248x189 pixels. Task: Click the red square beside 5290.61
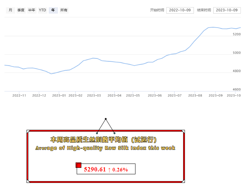(x=78, y=165)
